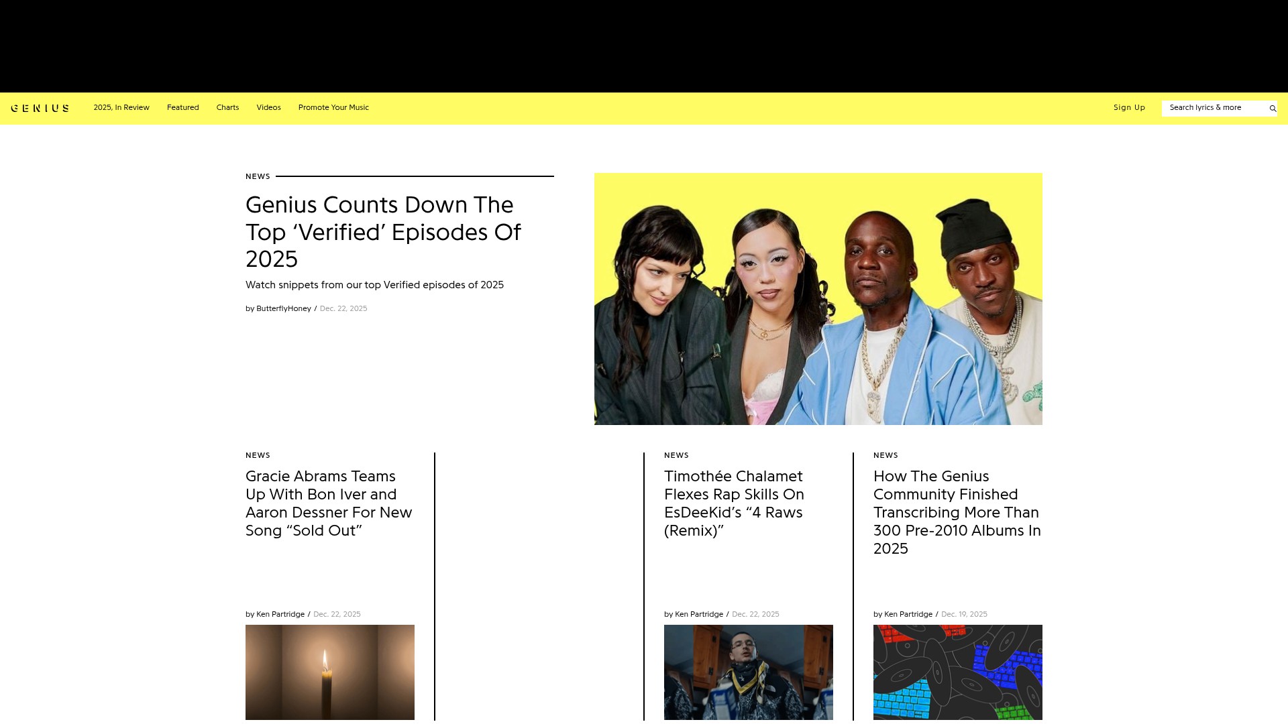Visit ButterflyHoney's author profile
Viewport: 1288px width, 724px height.
tap(284, 309)
